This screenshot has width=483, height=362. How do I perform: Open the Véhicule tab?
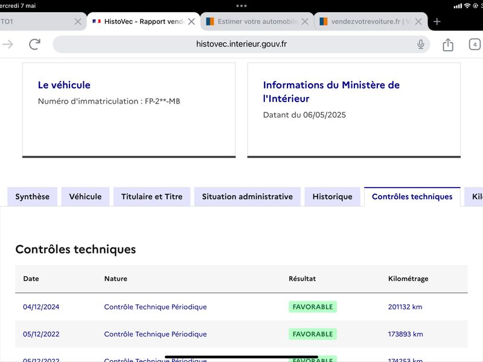tap(85, 197)
